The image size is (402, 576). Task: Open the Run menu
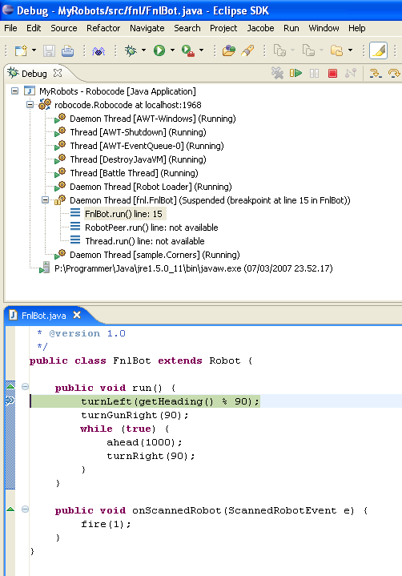tap(291, 28)
